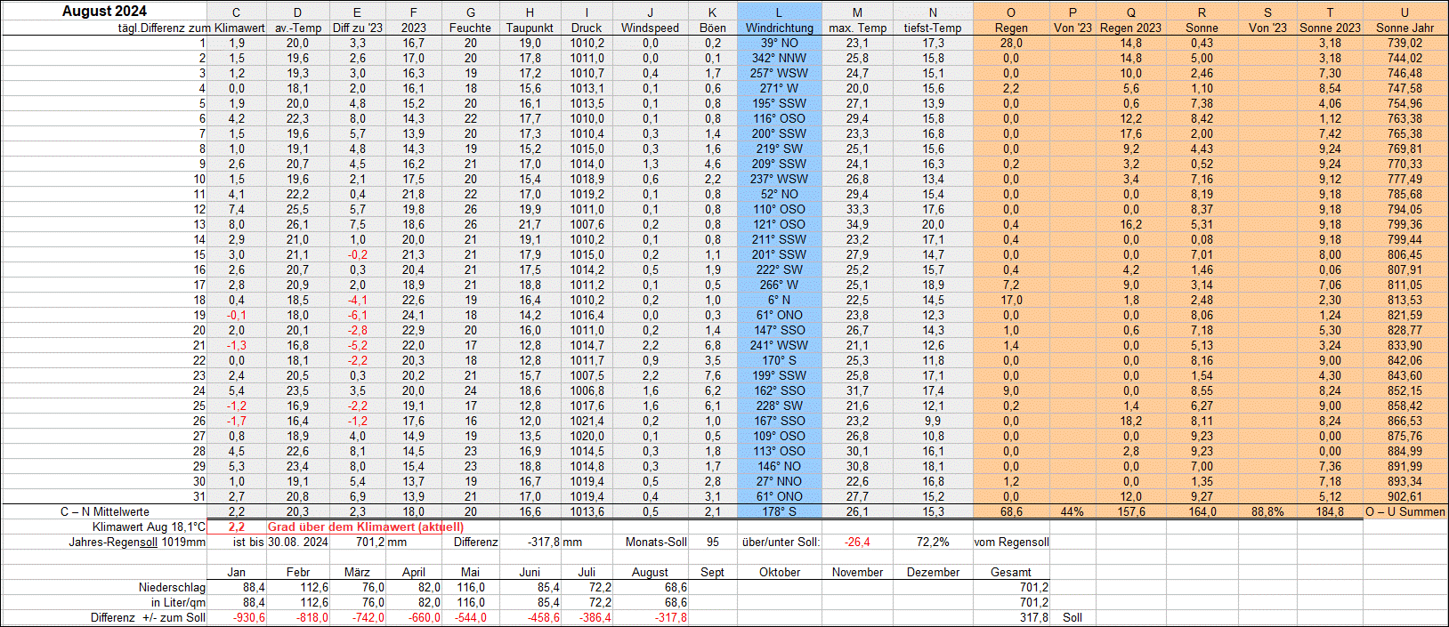Select the '44%' cell in totals row
Image resolution: width=1449 pixels, height=627 pixels.
(1073, 511)
